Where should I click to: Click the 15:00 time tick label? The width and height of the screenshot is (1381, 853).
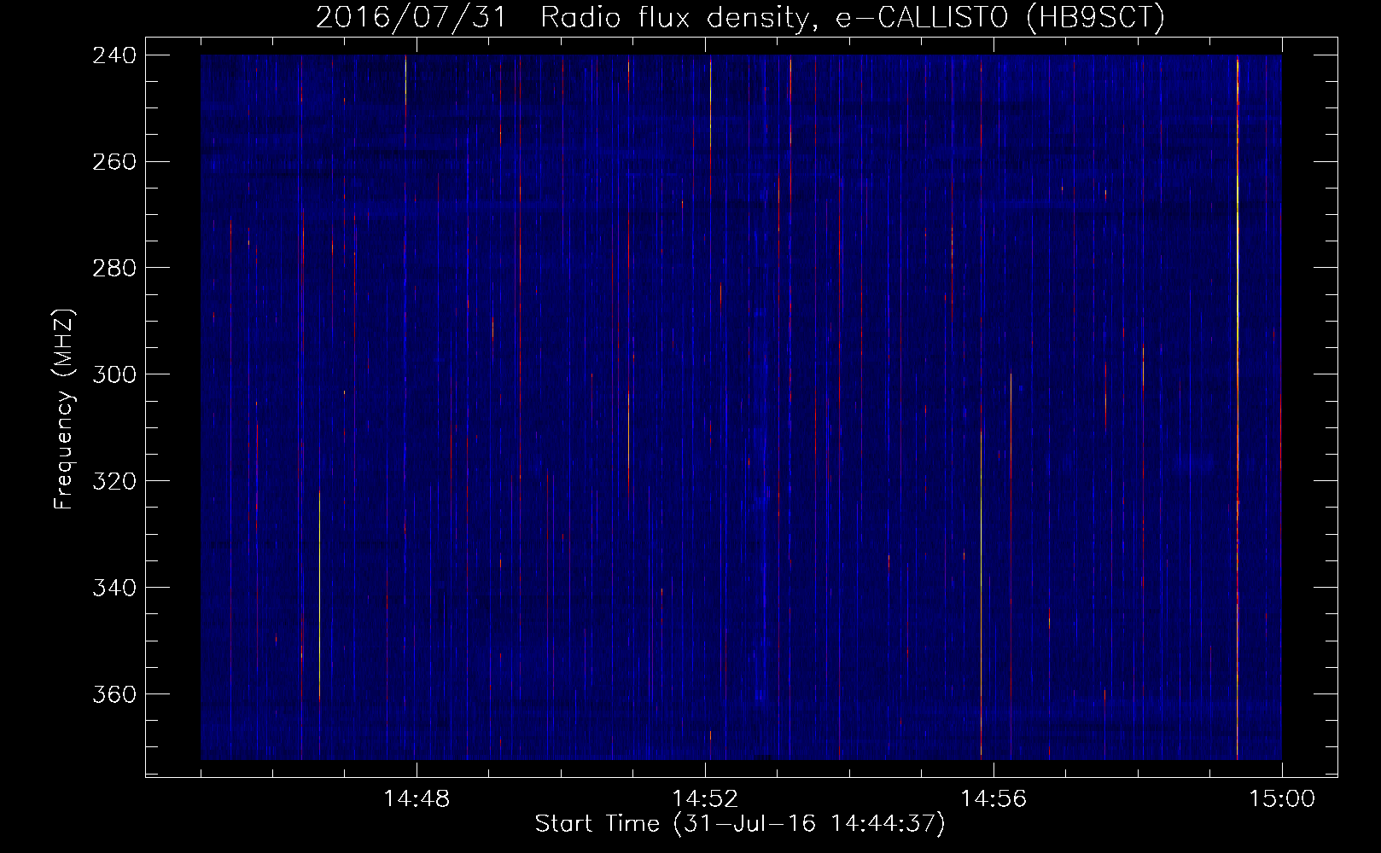1282,799
